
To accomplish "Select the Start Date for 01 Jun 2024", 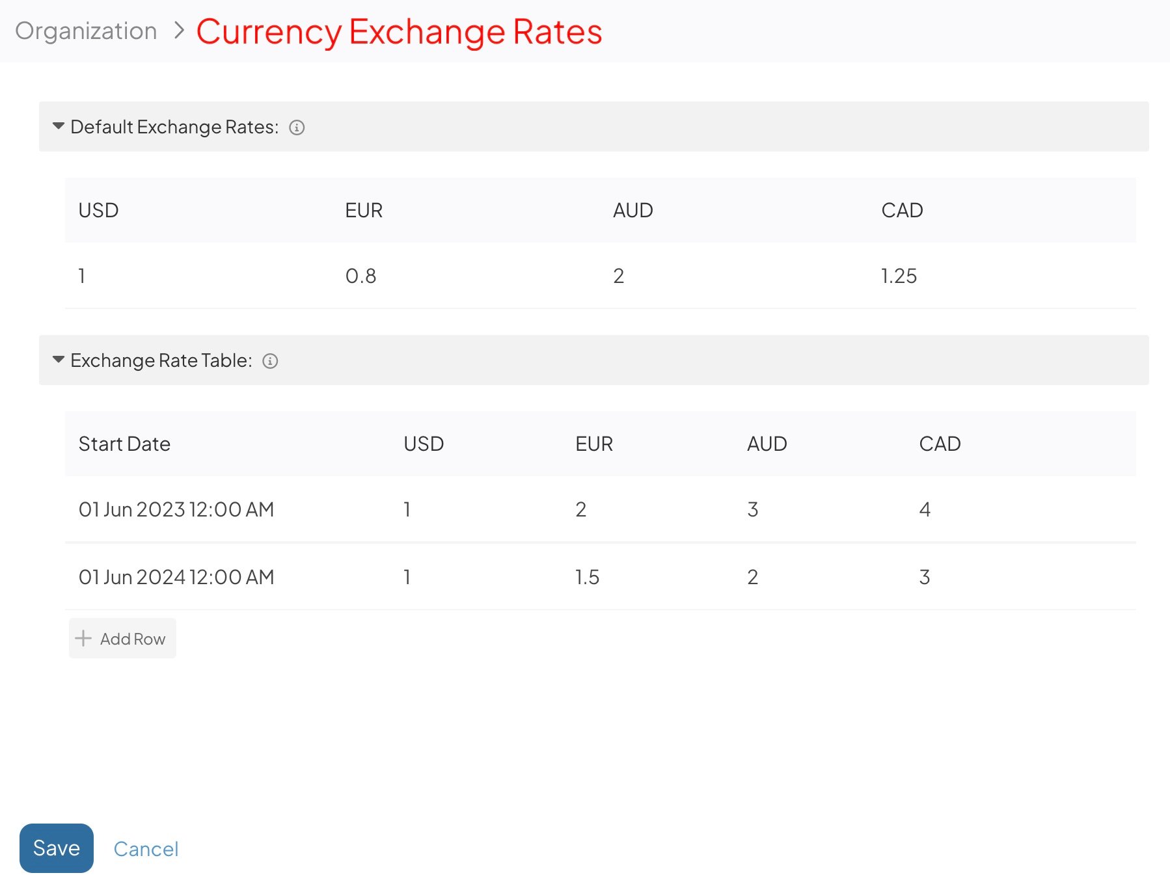I will point(176,576).
